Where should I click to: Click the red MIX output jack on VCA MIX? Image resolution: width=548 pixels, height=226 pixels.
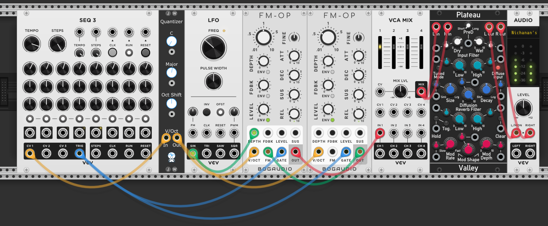pos(420,91)
